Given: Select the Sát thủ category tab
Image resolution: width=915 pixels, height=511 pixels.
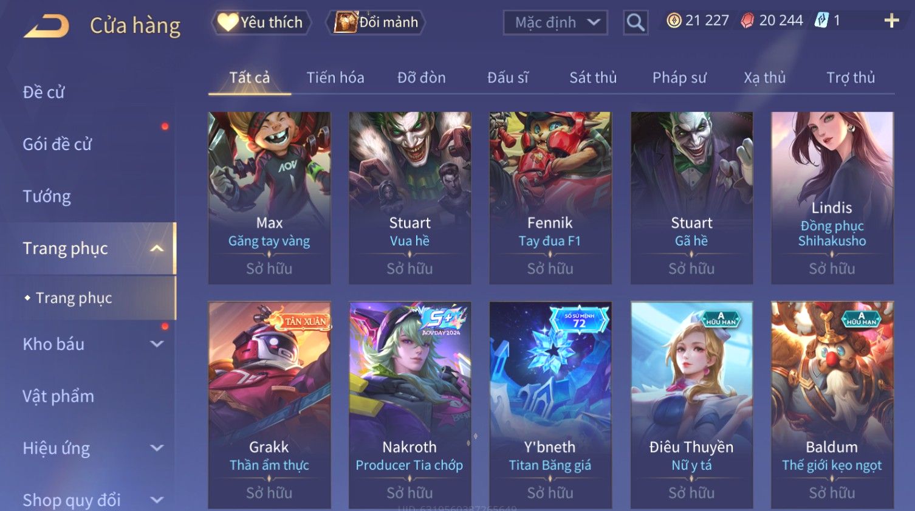Looking at the screenshot, I should pyautogui.click(x=593, y=78).
